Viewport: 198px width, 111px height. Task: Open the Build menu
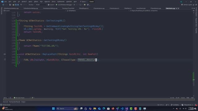pos(30,2)
